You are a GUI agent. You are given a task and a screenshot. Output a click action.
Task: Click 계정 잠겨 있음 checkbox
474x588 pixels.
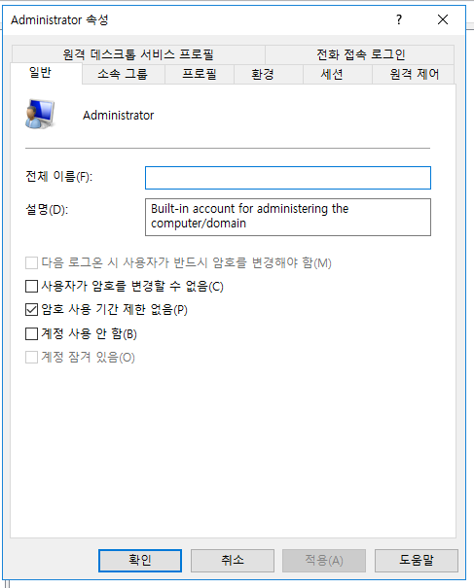[x=31, y=357]
